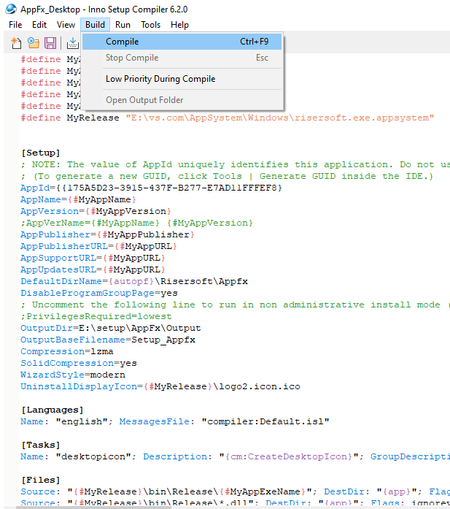Open the View menu
This screenshot has height=509, width=450.
pyautogui.click(x=66, y=25)
